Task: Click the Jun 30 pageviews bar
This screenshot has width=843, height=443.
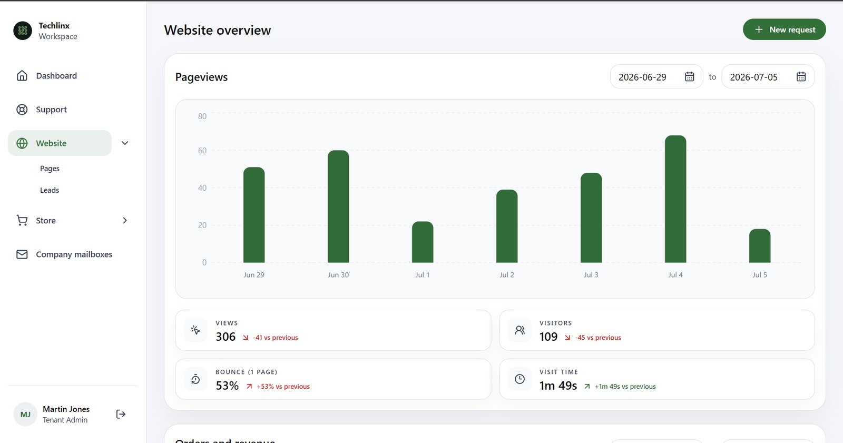Action: [338, 206]
